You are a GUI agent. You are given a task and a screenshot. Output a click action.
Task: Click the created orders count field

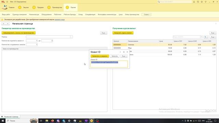[x=32, y=45]
